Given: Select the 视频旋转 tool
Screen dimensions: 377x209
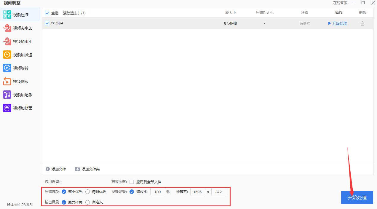Looking at the screenshot, I should (x=20, y=68).
